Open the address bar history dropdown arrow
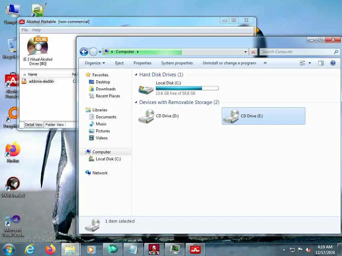342x256 pixels. (245, 52)
